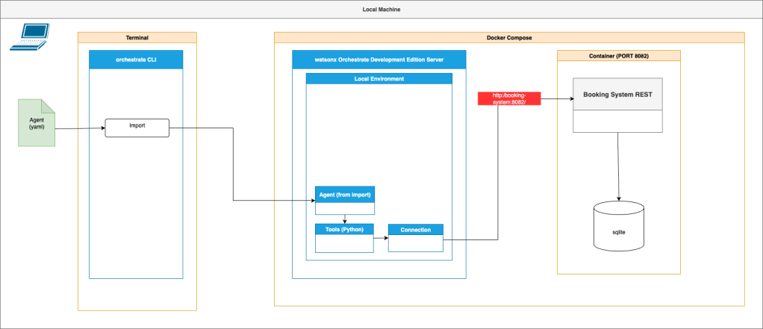Select the Local Machine title bar

[x=381, y=10]
